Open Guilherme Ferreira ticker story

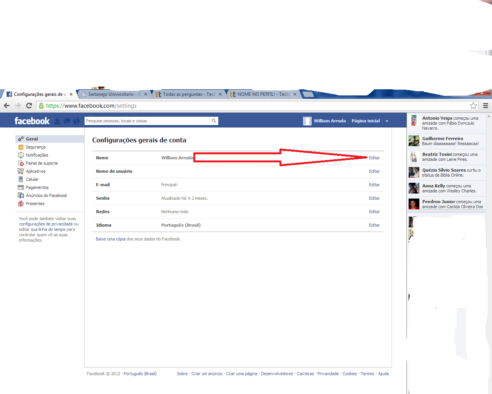click(446, 141)
